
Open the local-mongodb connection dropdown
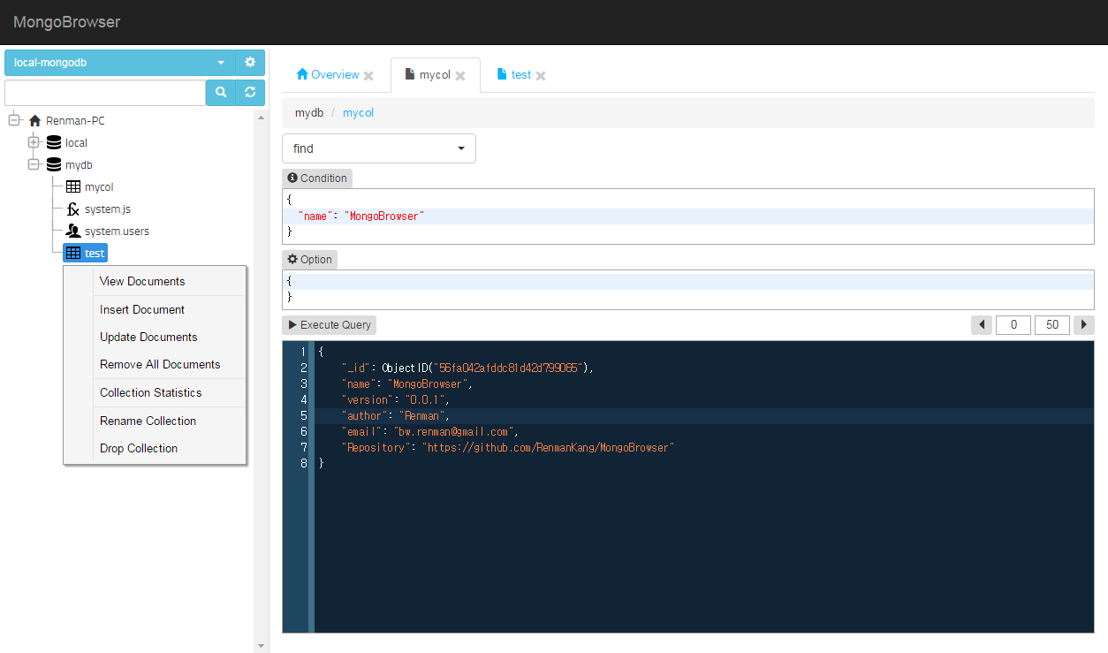(x=120, y=63)
